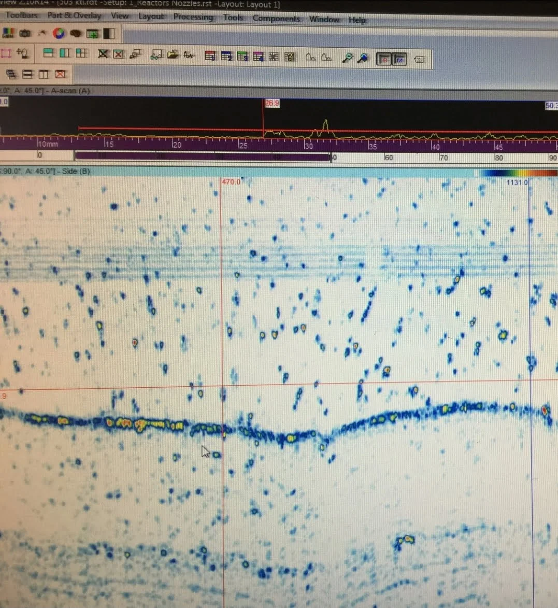Click the overlapping windows copy icon
The height and width of the screenshot is (608, 558).
tap(135, 54)
